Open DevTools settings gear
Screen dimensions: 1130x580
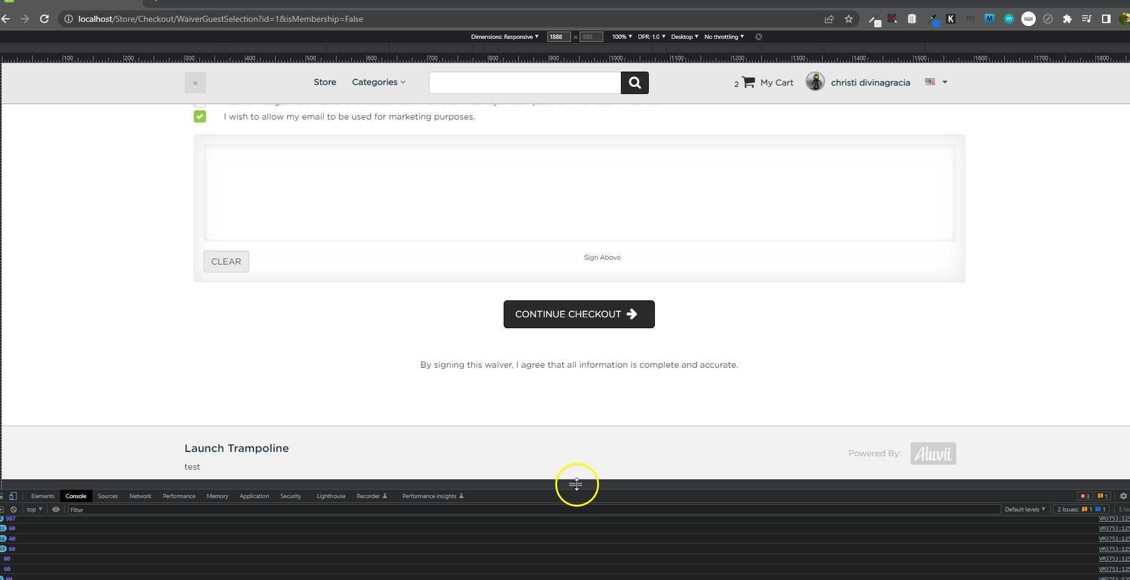click(x=1123, y=496)
